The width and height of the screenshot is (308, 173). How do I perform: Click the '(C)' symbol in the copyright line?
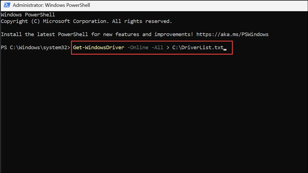click(36, 21)
